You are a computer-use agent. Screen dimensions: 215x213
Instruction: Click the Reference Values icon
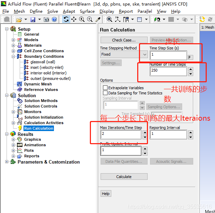(20, 90)
